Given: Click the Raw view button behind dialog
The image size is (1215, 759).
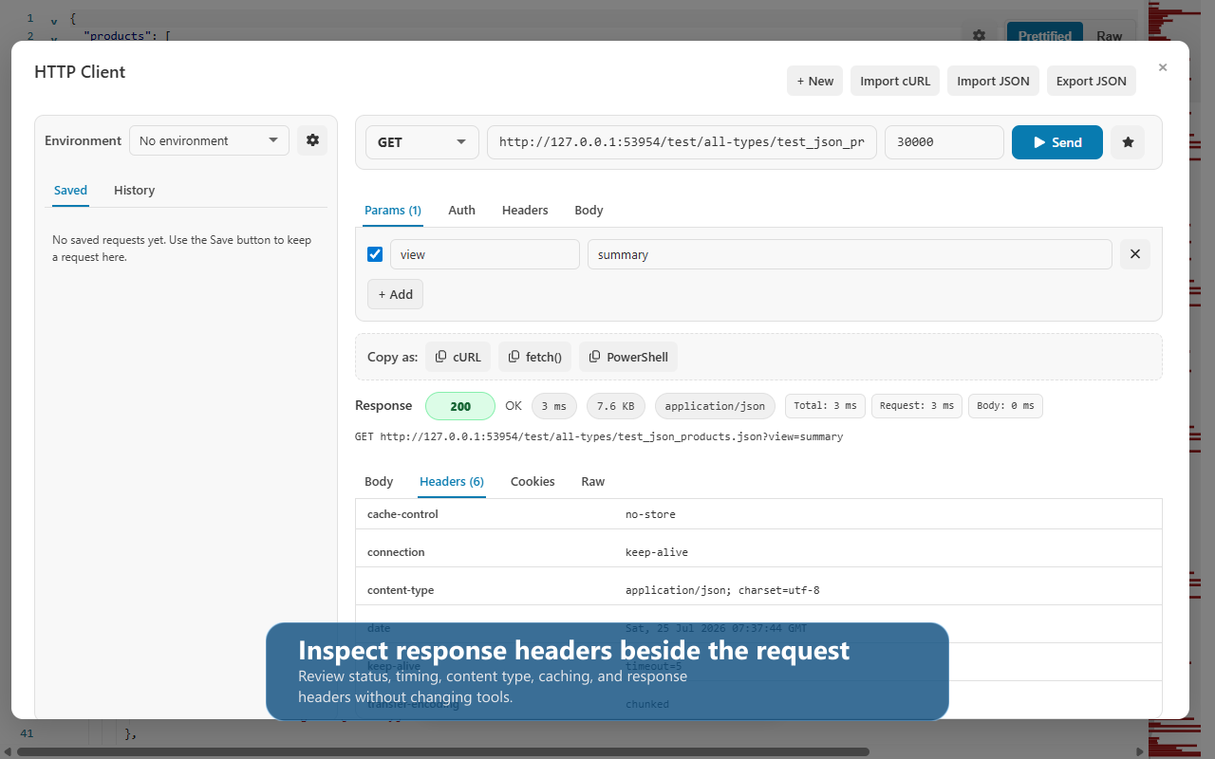Looking at the screenshot, I should 1109,36.
